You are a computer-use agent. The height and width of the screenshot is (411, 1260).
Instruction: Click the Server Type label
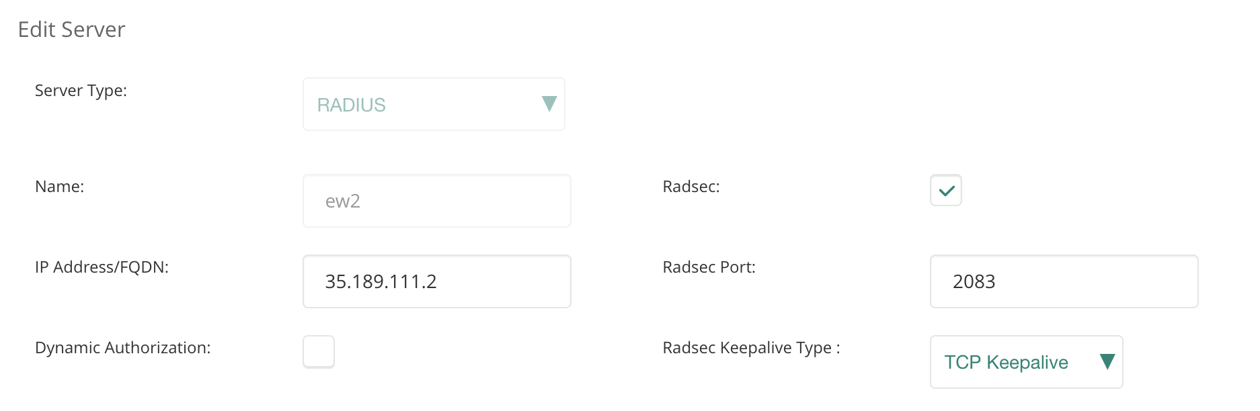tap(81, 90)
